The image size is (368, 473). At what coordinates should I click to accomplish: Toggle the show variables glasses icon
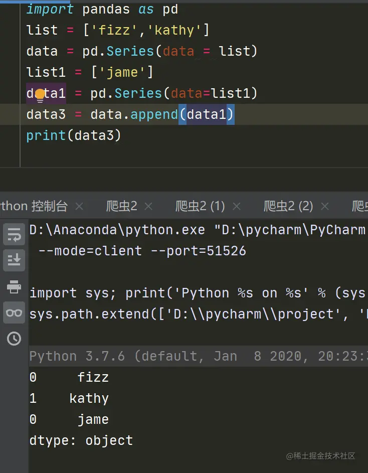click(x=14, y=312)
